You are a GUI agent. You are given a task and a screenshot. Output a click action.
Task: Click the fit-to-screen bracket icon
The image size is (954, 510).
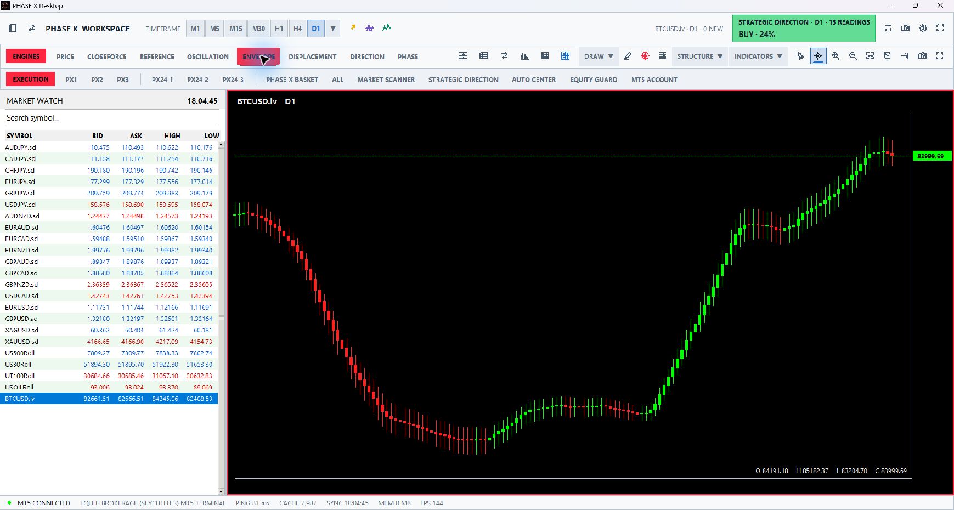870,56
